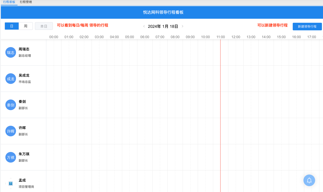This screenshot has height=192, width=323.
Task: Click 周瑞志's name in the list
Action: point(24,49)
